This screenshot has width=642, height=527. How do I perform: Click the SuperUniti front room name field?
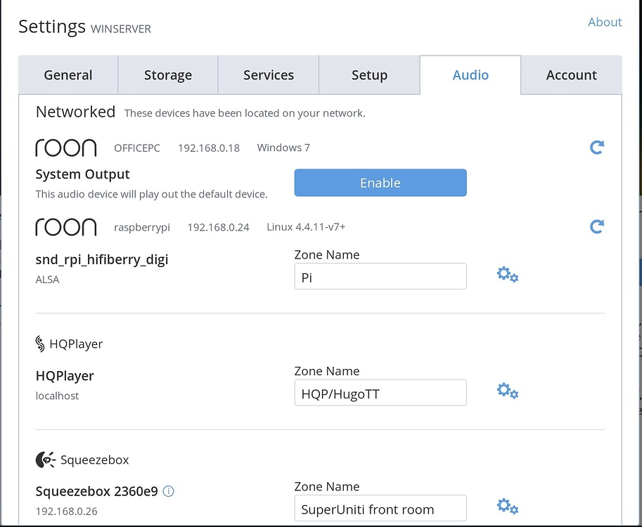[x=380, y=509]
